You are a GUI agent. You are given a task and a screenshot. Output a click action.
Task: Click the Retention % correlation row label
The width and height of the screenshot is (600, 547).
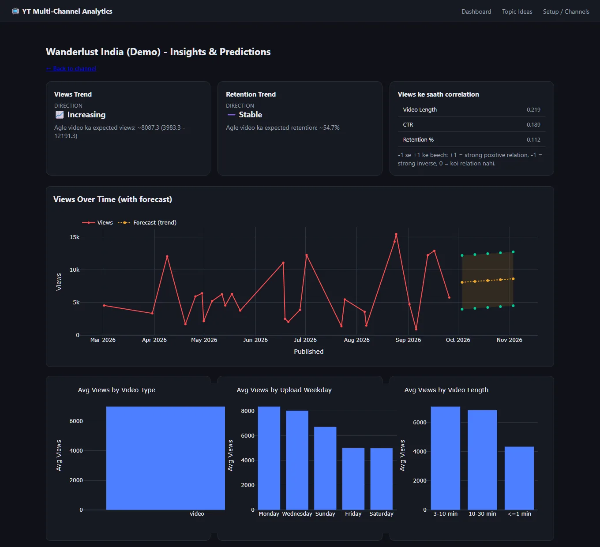[418, 140]
